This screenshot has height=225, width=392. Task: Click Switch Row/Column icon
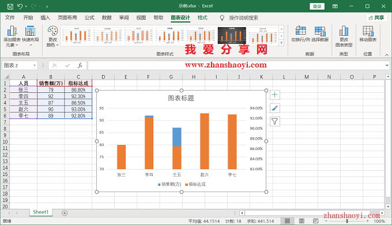300,31
